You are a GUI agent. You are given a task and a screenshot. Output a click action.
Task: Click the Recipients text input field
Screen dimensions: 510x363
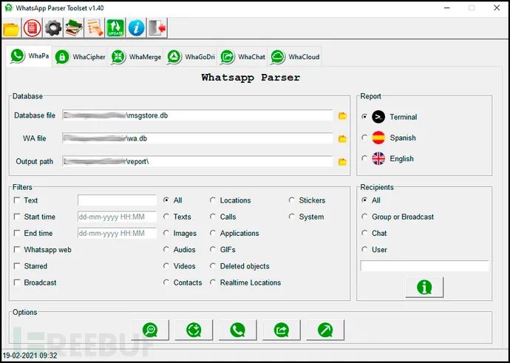pos(424,265)
